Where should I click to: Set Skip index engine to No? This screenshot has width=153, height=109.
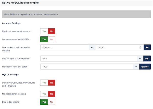[x=52, y=102]
